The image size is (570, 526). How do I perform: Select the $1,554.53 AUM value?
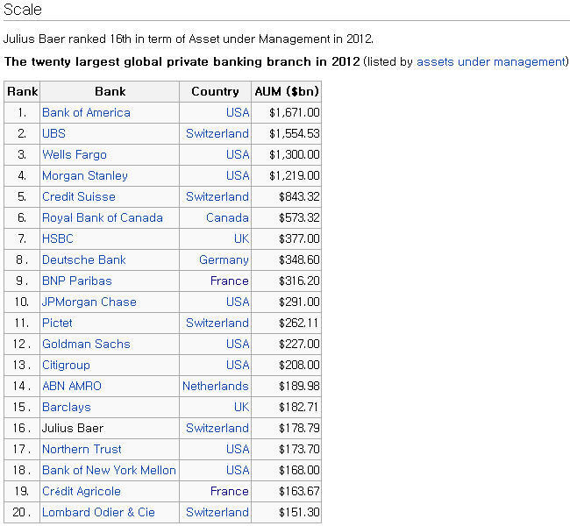pos(295,134)
